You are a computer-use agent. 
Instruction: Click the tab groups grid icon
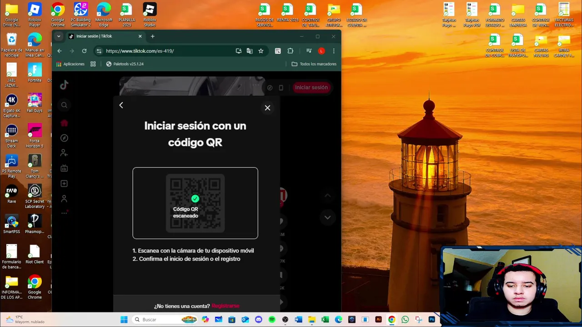[93, 64]
